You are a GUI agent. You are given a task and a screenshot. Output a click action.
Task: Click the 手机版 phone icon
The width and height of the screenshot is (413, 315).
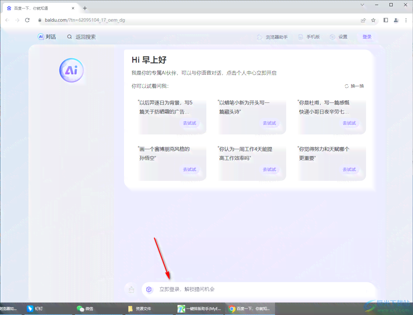(x=301, y=37)
